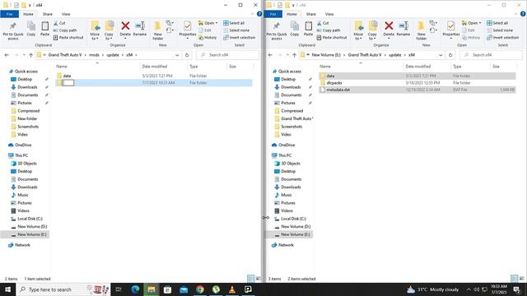Select data folder in right window
This screenshot has height=296, width=527.
[x=417, y=76]
